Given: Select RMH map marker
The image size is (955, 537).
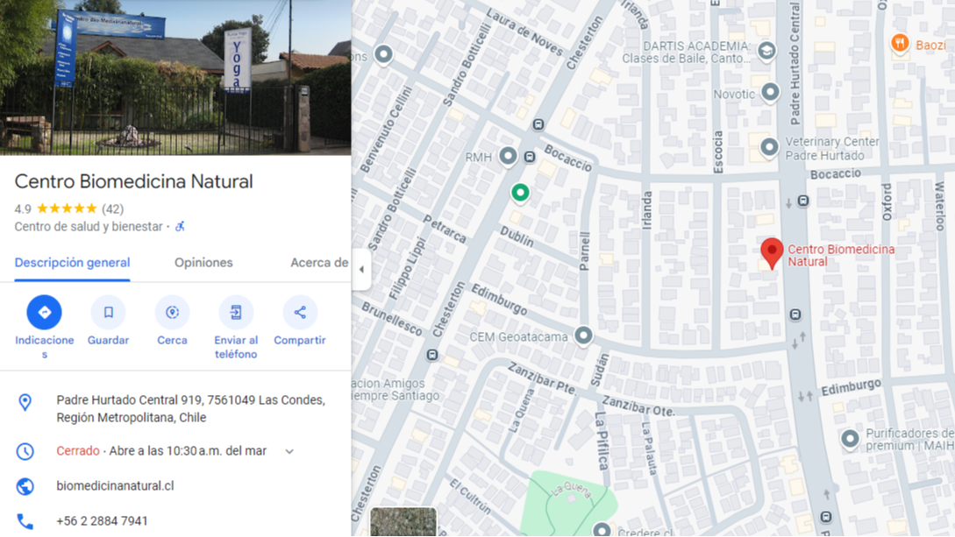Looking at the screenshot, I should [x=508, y=156].
